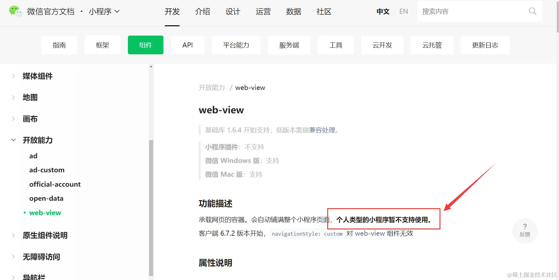This screenshot has height=280, width=559.
Task: Select the official-account sidebar item
Action: tap(55, 184)
